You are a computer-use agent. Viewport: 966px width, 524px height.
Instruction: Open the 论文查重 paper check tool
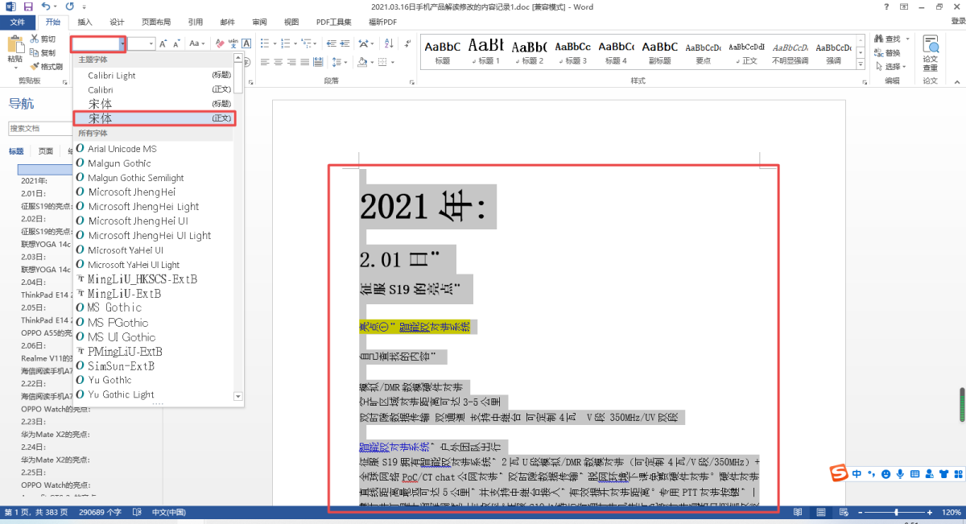tap(930, 53)
